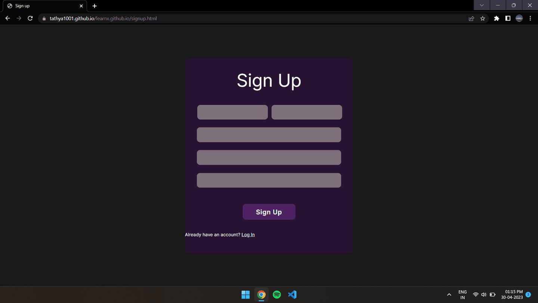Image resolution: width=538 pixels, height=303 pixels.
Task: Open Visual Studio Code from taskbar
Action: coord(293,295)
